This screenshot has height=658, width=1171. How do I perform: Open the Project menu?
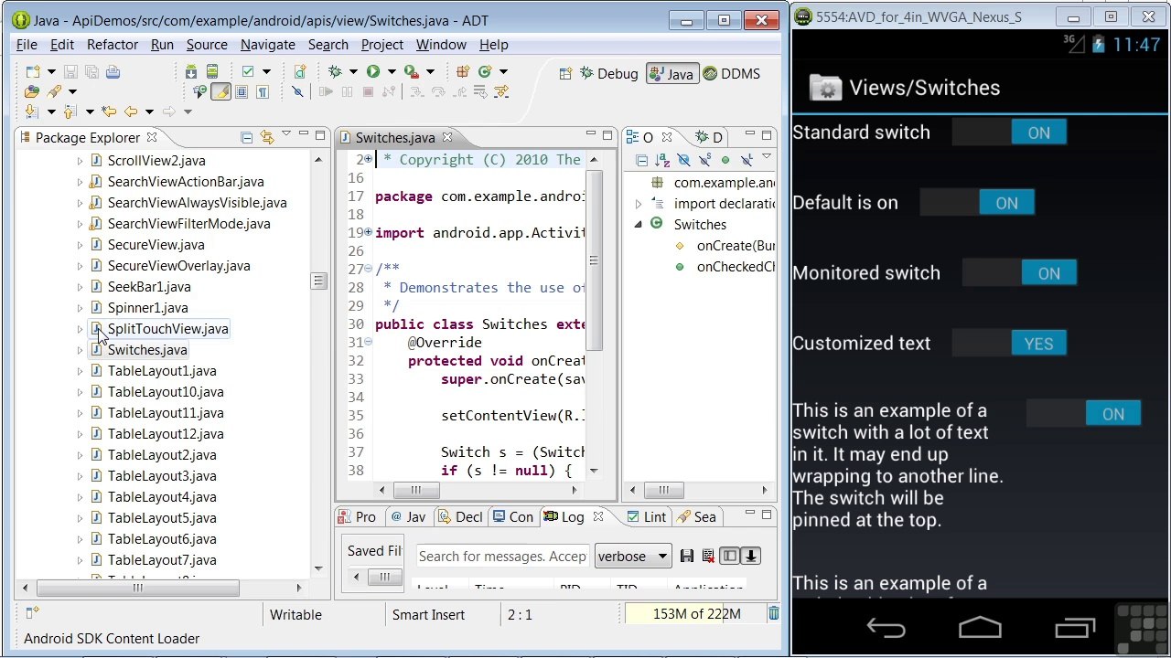[x=382, y=45]
